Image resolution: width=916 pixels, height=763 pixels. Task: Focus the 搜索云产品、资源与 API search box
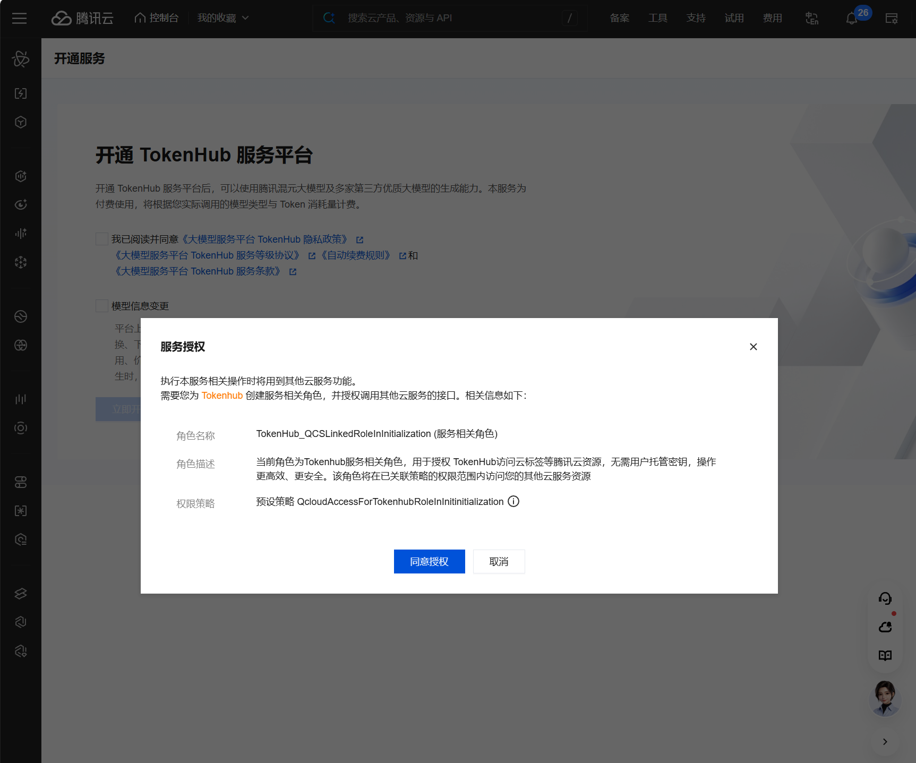pos(450,18)
